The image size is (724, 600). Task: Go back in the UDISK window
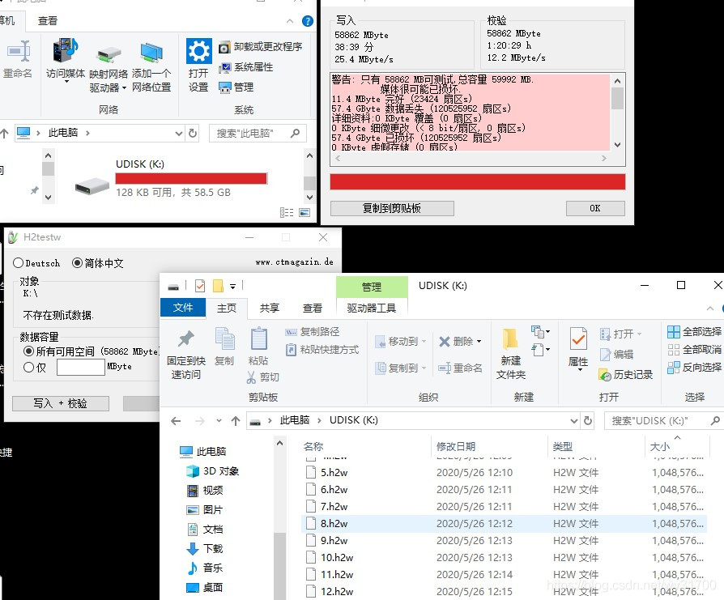(x=176, y=421)
